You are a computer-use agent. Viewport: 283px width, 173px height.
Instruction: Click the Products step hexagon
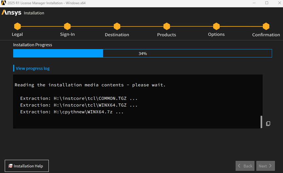(167, 26)
